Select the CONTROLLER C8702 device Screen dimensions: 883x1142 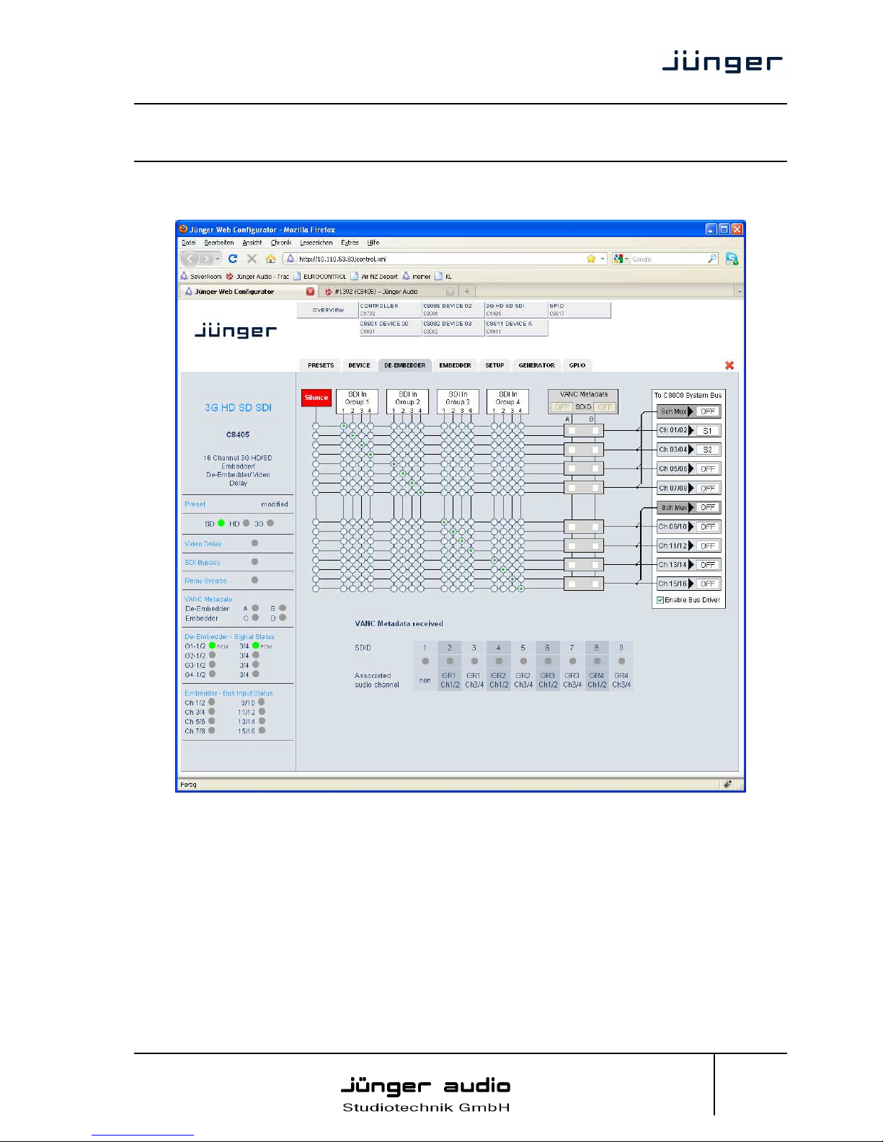tap(390, 310)
